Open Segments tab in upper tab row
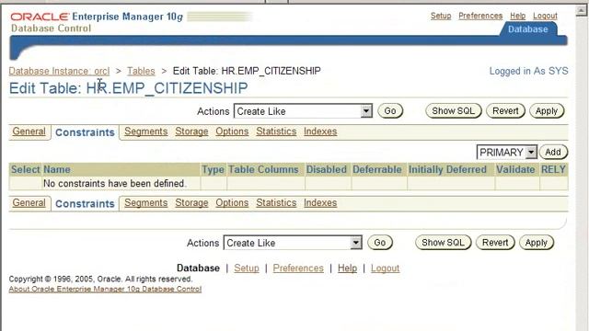Viewport: 589px width, 331px height. 145,131
